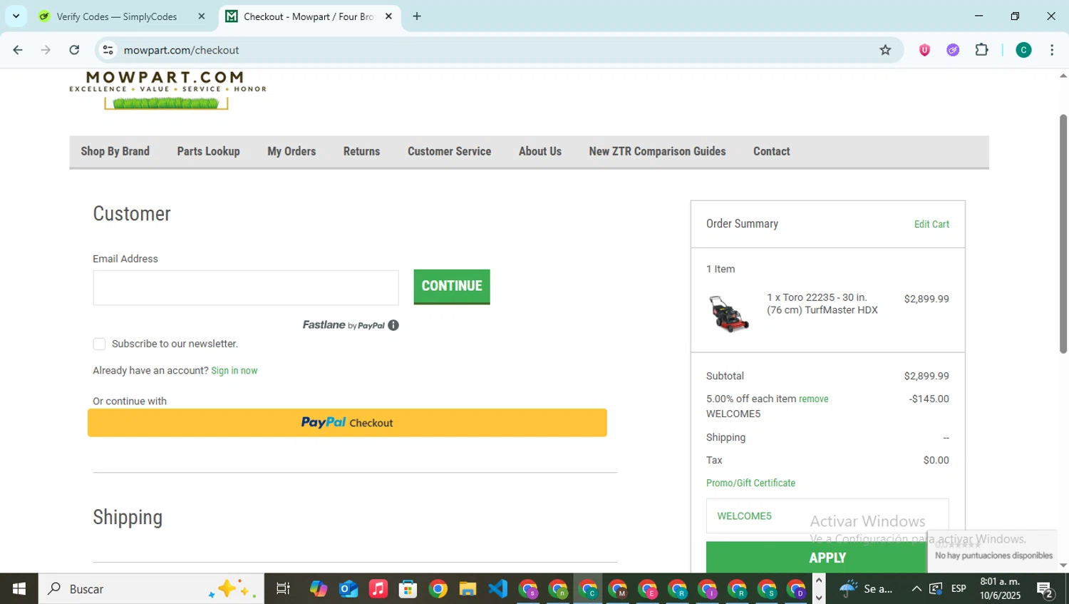Click the Fastlane info icon
The image size is (1069, 604).
[x=393, y=325]
